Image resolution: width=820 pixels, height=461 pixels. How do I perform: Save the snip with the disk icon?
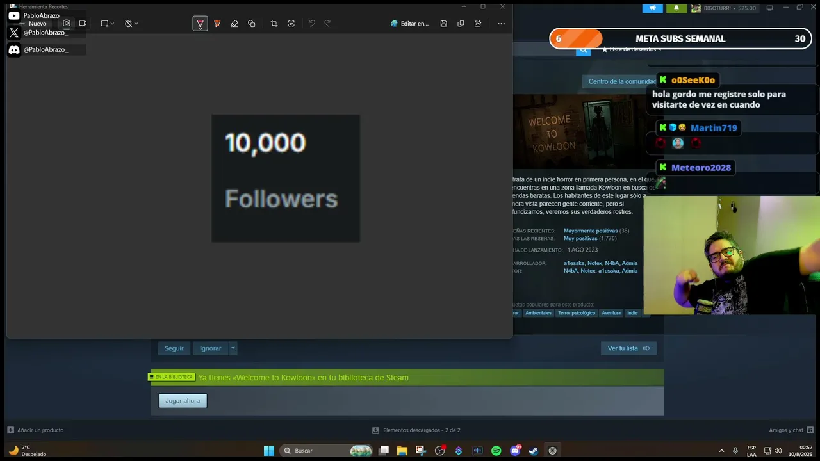[x=443, y=24]
